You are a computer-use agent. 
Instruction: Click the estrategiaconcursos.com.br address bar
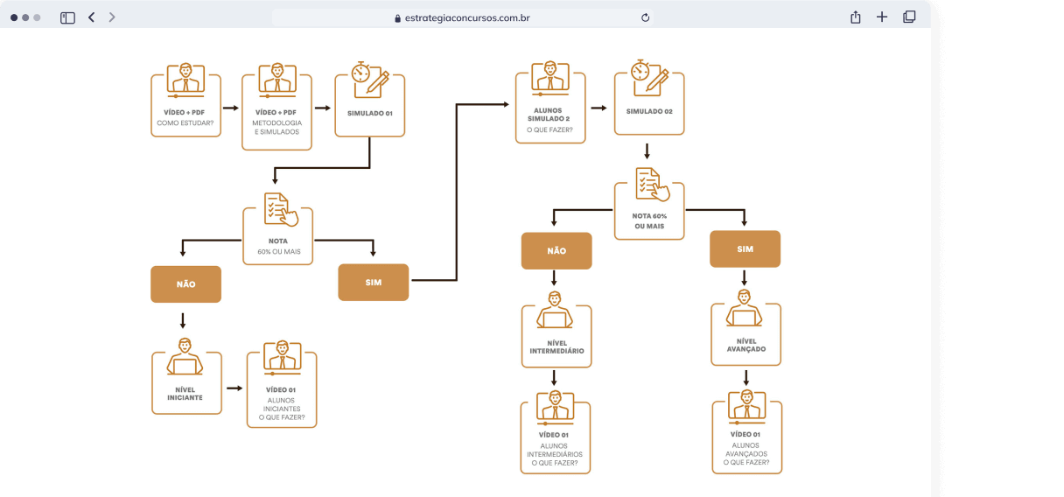click(462, 17)
